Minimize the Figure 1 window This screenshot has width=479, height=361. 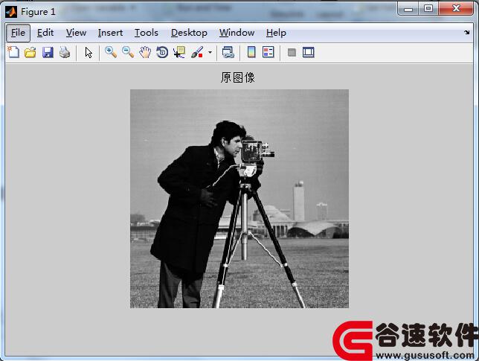pyautogui.click(x=408, y=9)
